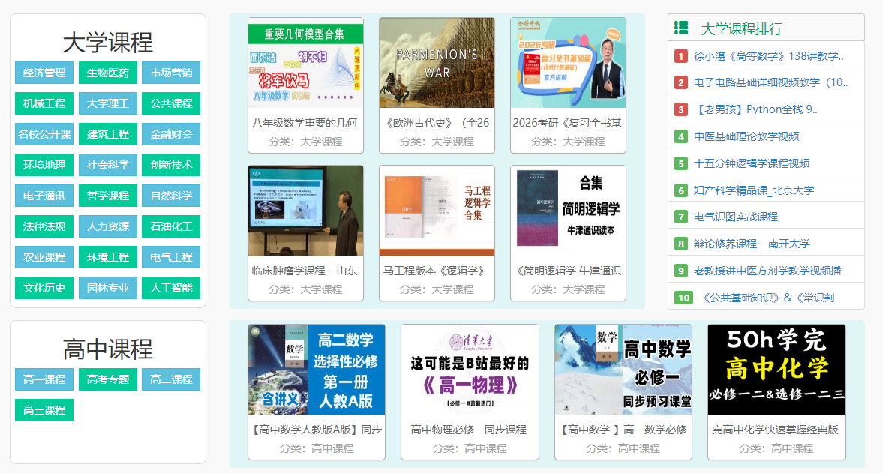
Task: Open the 市场营销 category
Action: click(171, 73)
